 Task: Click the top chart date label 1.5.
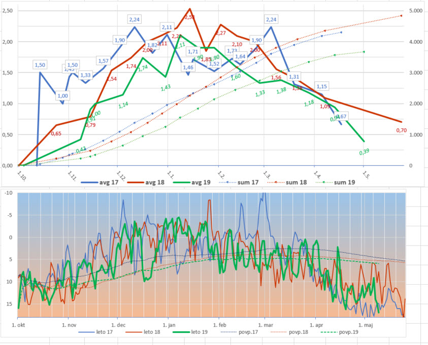366,175
